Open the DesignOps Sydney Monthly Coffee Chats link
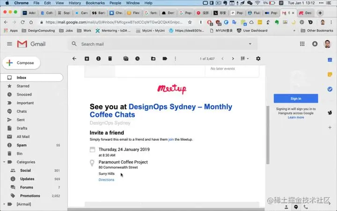The width and height of the screenshot is (337, 211). (x=161, y=111)
